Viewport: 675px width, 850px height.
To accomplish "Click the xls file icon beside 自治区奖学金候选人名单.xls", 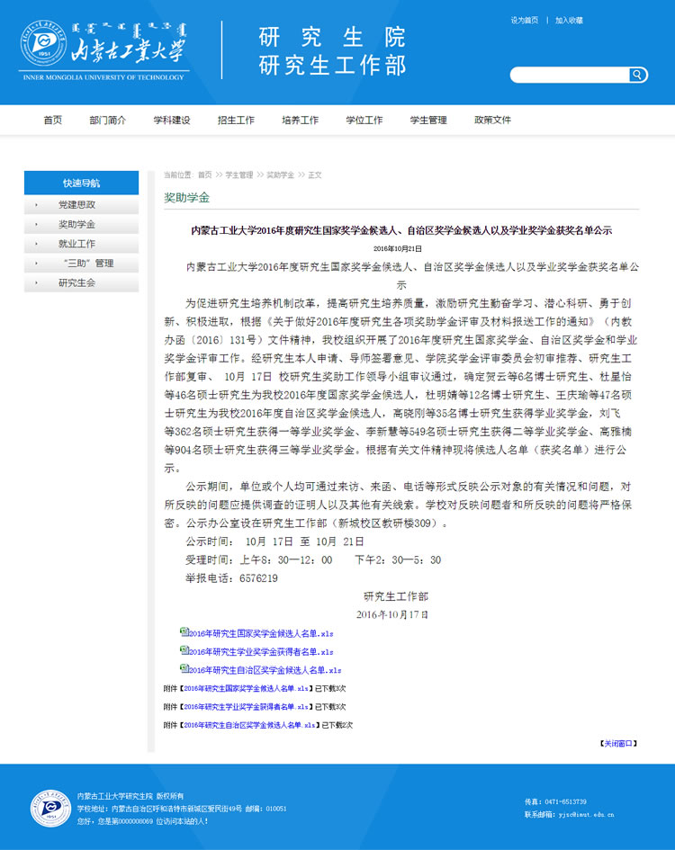I will (x=184, y=669).
